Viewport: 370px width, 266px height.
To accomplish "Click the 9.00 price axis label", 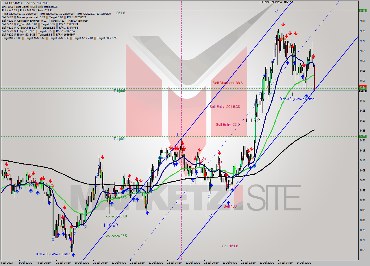I will (362, 180).
